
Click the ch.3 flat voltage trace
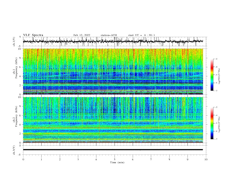(x=113, y=150)
